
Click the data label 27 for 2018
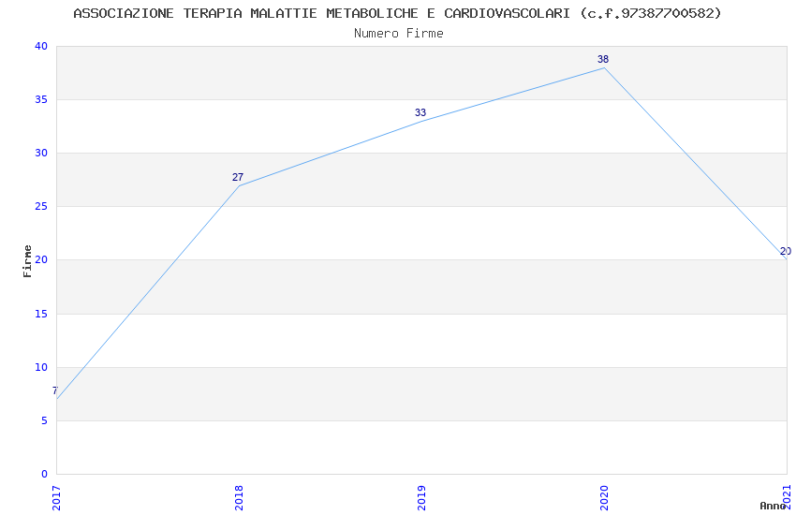pos(238,177)
